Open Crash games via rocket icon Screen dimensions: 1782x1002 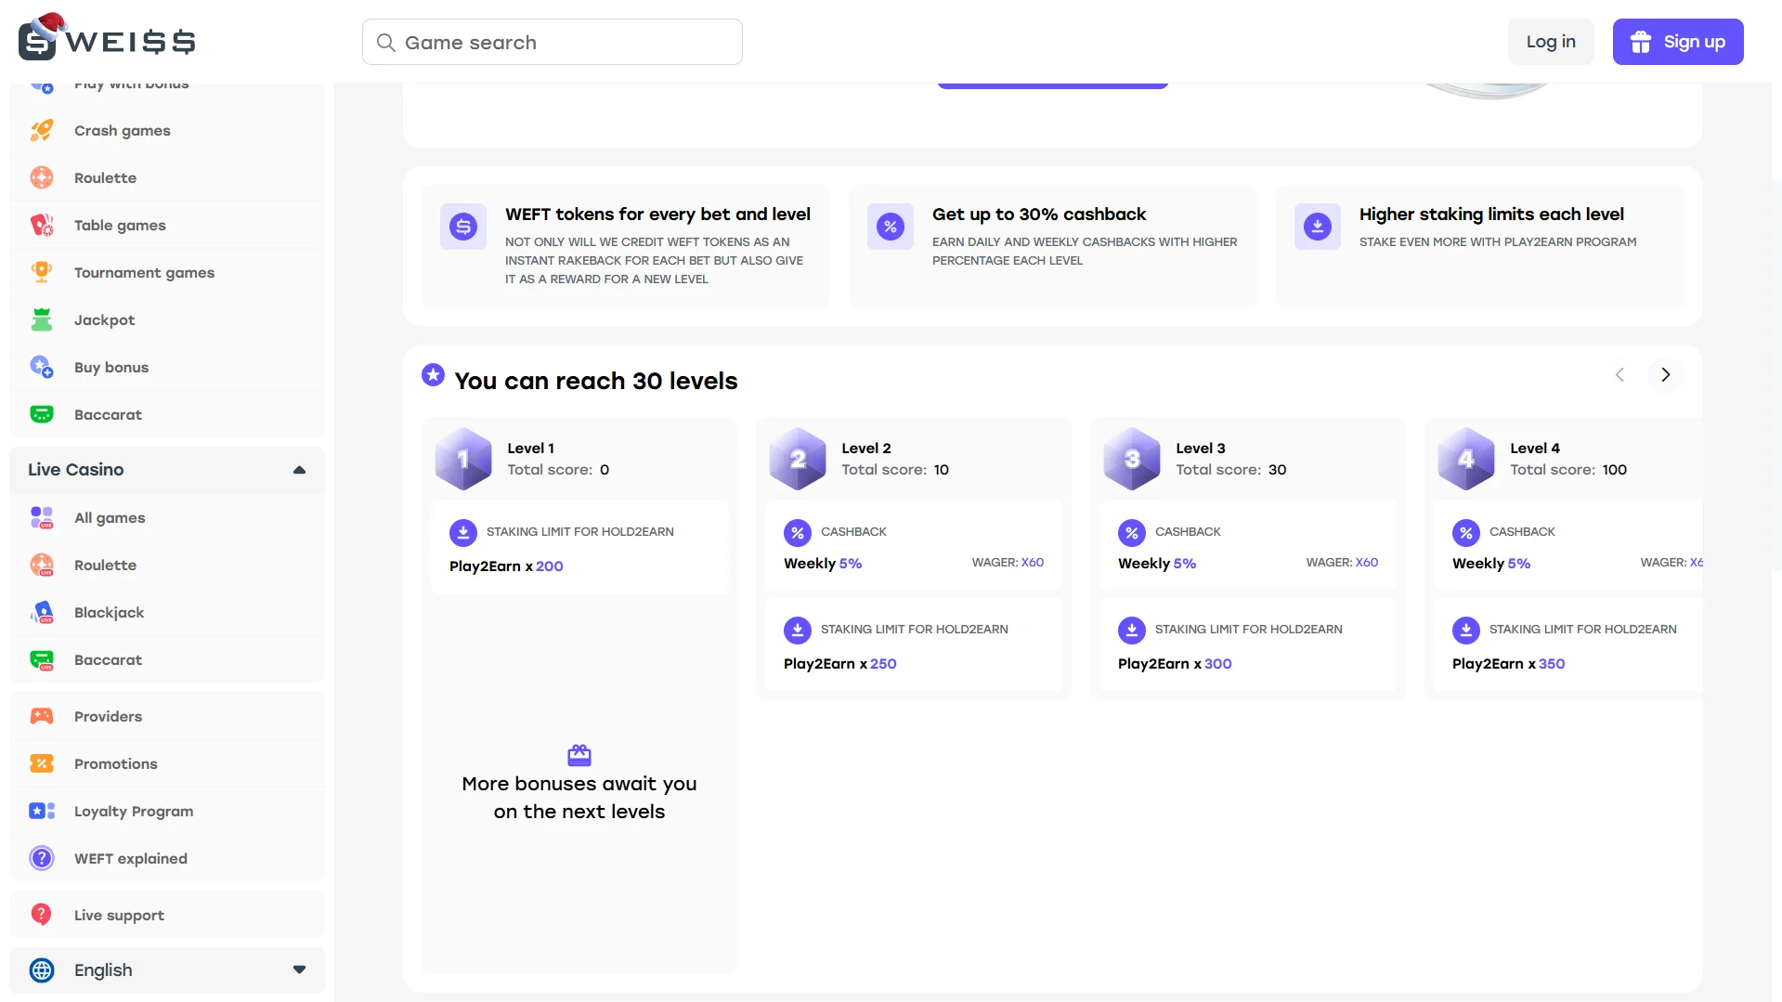coord(42,131)
